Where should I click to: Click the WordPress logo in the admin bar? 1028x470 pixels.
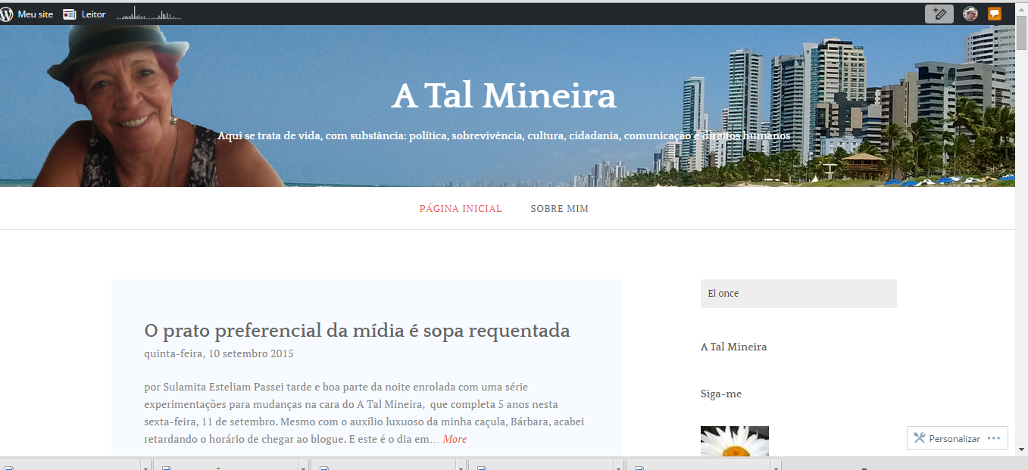7,14
